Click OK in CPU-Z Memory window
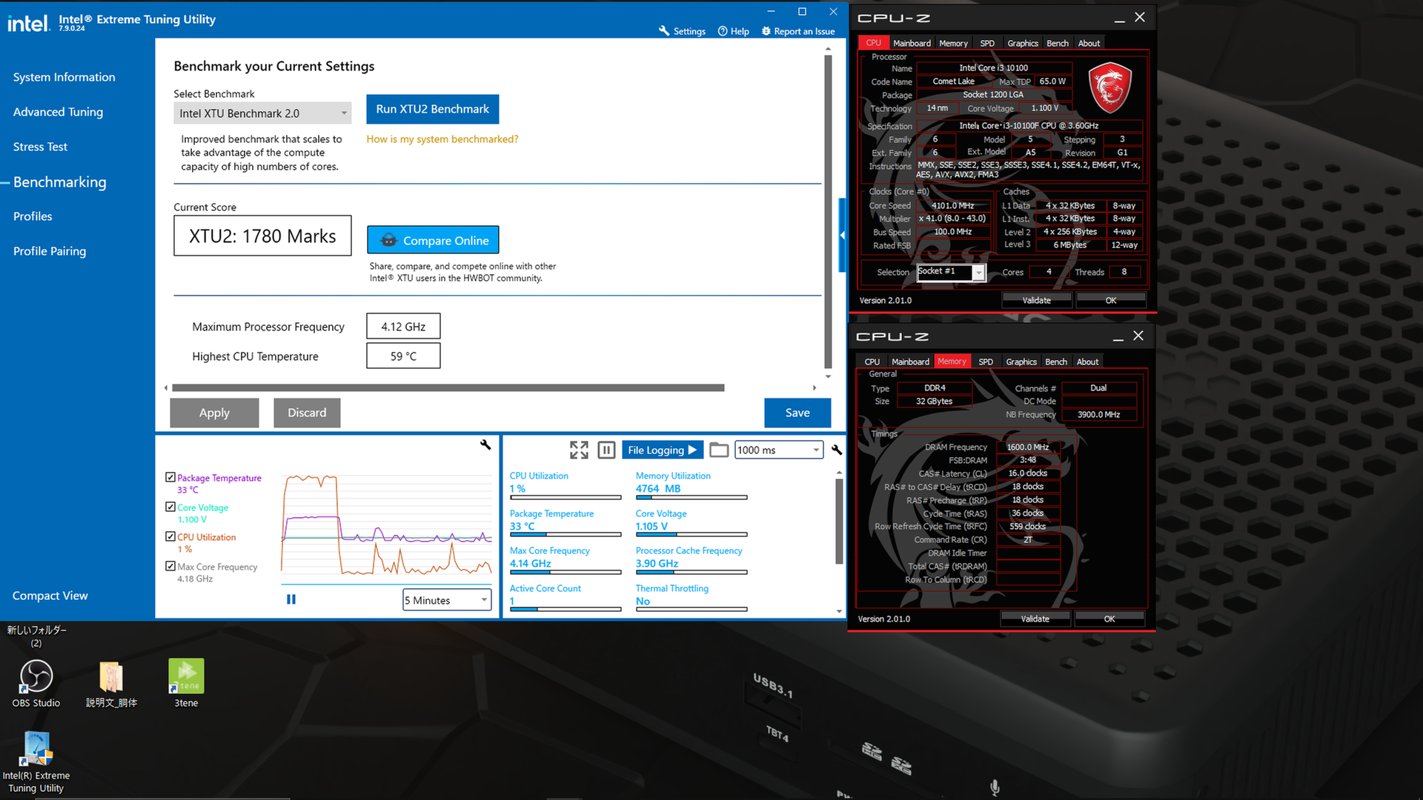1423x800 pixels. click(x=1109, y=619)
